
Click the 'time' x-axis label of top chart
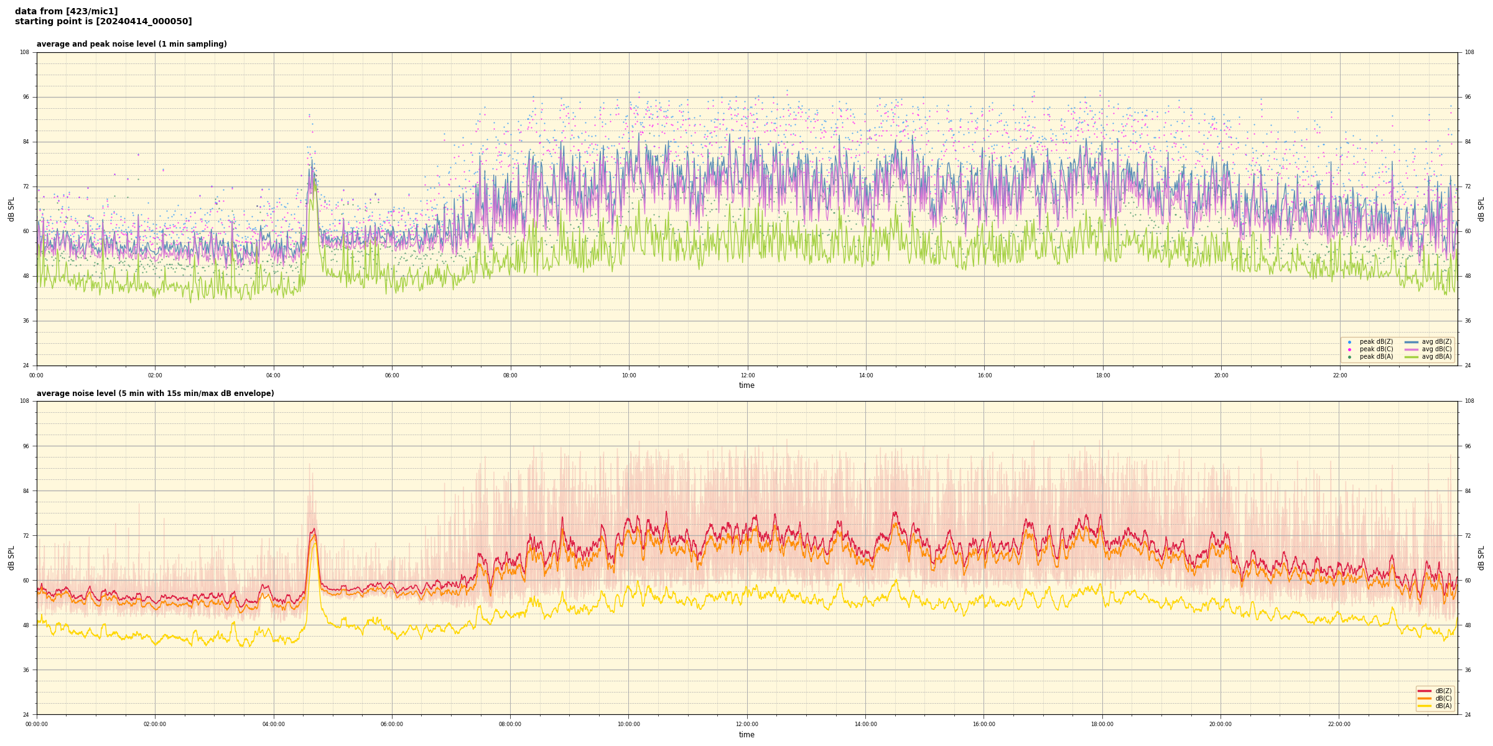point(746,385)
